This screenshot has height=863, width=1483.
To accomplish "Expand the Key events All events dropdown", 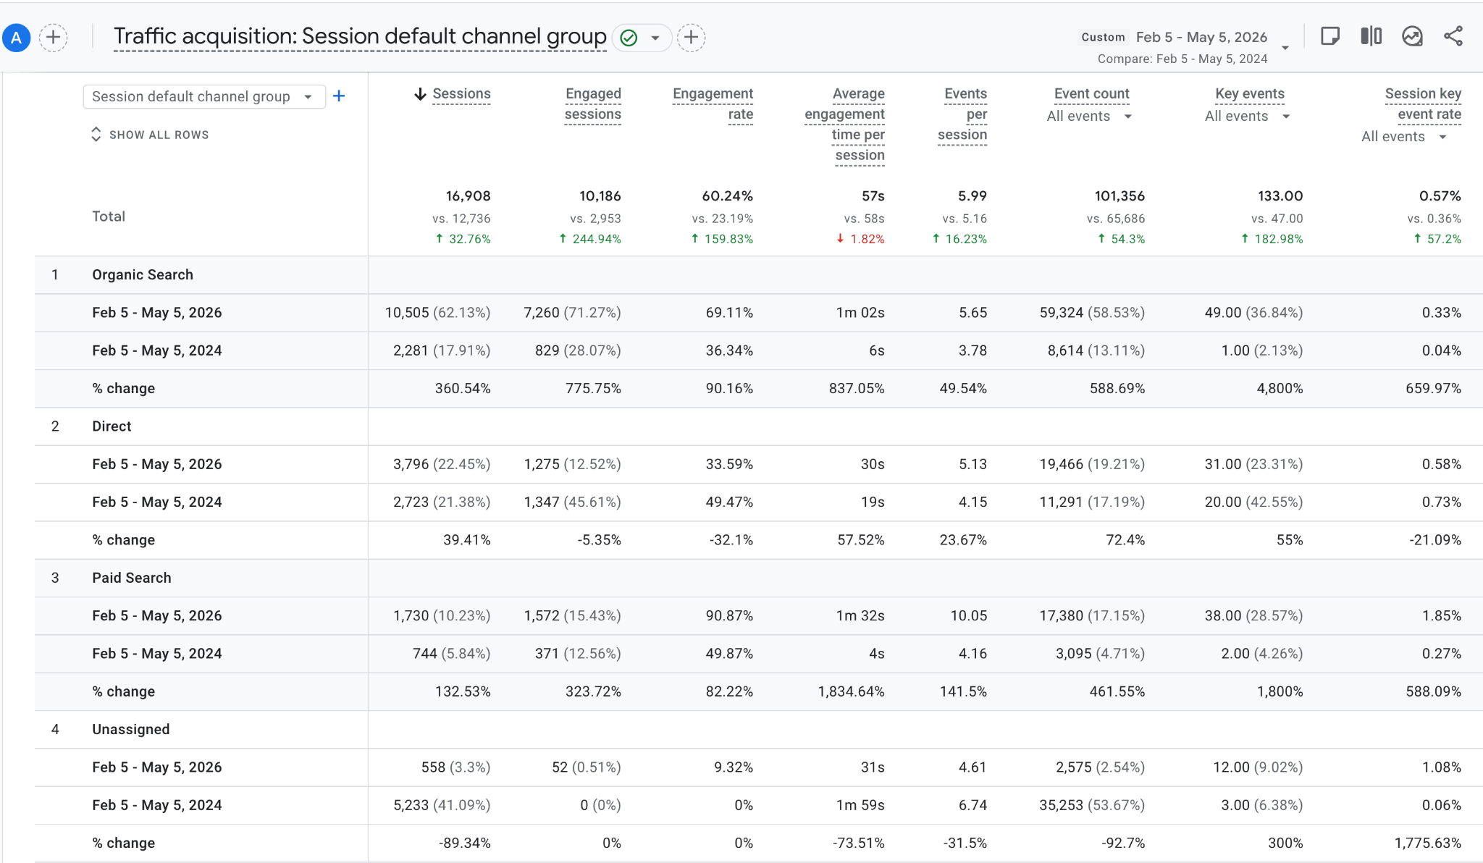I will click(x=1247, y=116).
